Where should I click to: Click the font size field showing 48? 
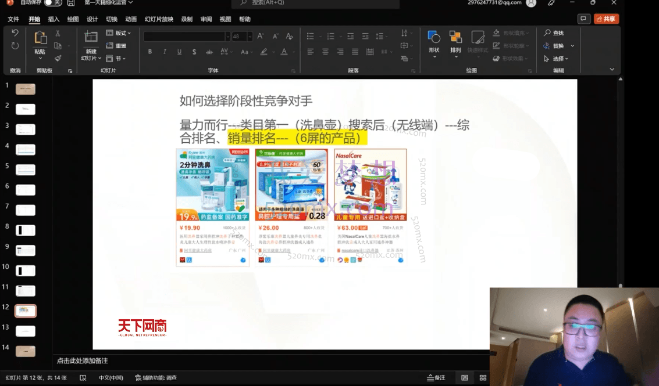pyautogui.click(x=239, y=37)
